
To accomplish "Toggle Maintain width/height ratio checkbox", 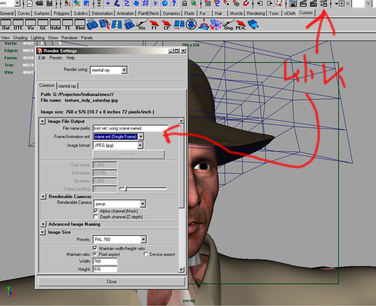I will [x=95, y=248].
